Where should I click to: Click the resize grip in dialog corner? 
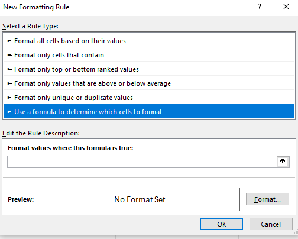[x=296, y=232]
